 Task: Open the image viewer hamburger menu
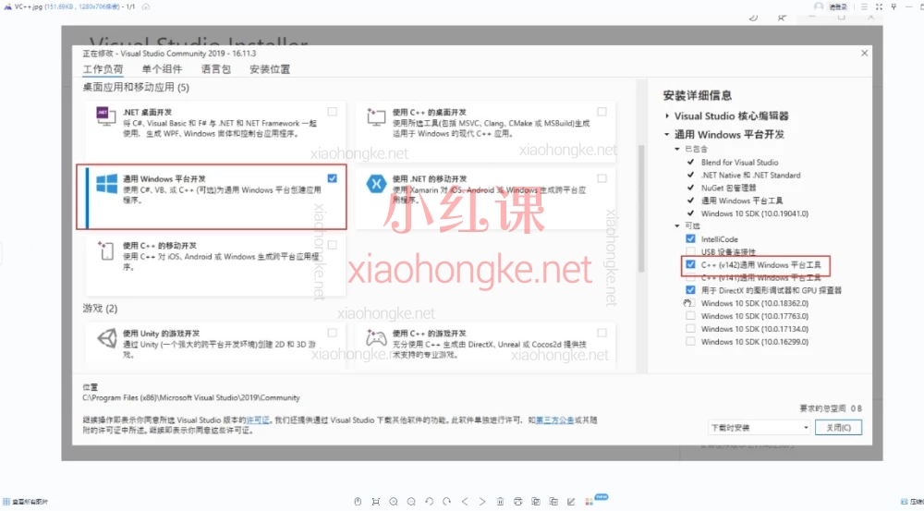[x=864, y=6]
